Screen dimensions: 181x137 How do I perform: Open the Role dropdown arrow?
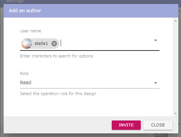pyautogui.click(x=156, y=83)
